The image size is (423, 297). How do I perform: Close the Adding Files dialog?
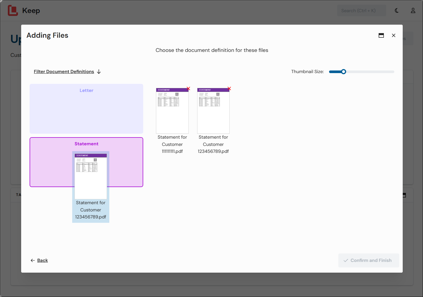pos(393,35)
